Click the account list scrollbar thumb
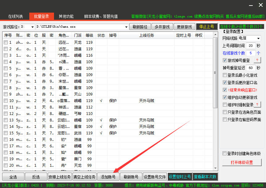The width and height of the screenshot is (266, 188). coord(215,73)
